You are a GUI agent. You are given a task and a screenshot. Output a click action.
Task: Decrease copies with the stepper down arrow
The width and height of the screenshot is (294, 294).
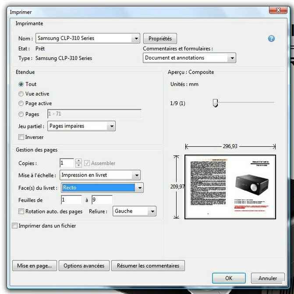coord(78,165)
